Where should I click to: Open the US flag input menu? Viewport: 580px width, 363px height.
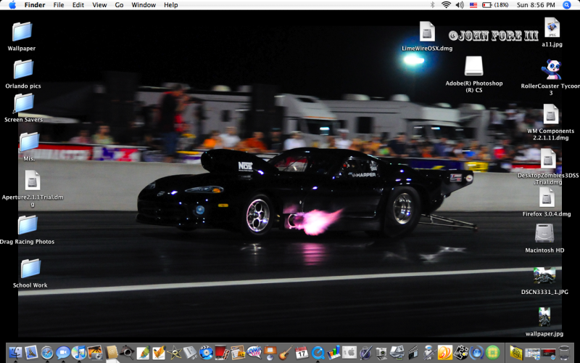(473, 5)
